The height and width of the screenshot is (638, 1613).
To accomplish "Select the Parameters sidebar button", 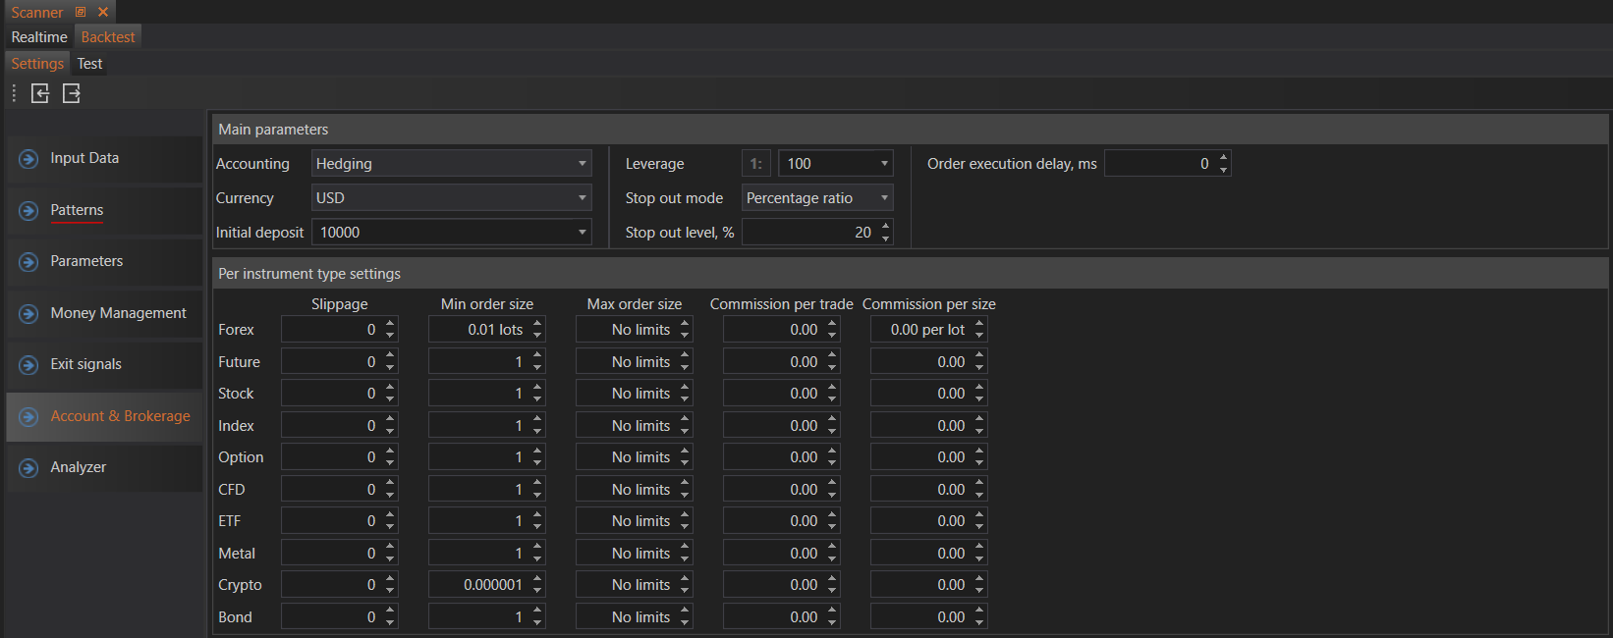I will click(103, 261).
